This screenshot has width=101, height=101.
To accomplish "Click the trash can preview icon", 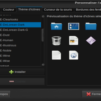I will (56, 41).
